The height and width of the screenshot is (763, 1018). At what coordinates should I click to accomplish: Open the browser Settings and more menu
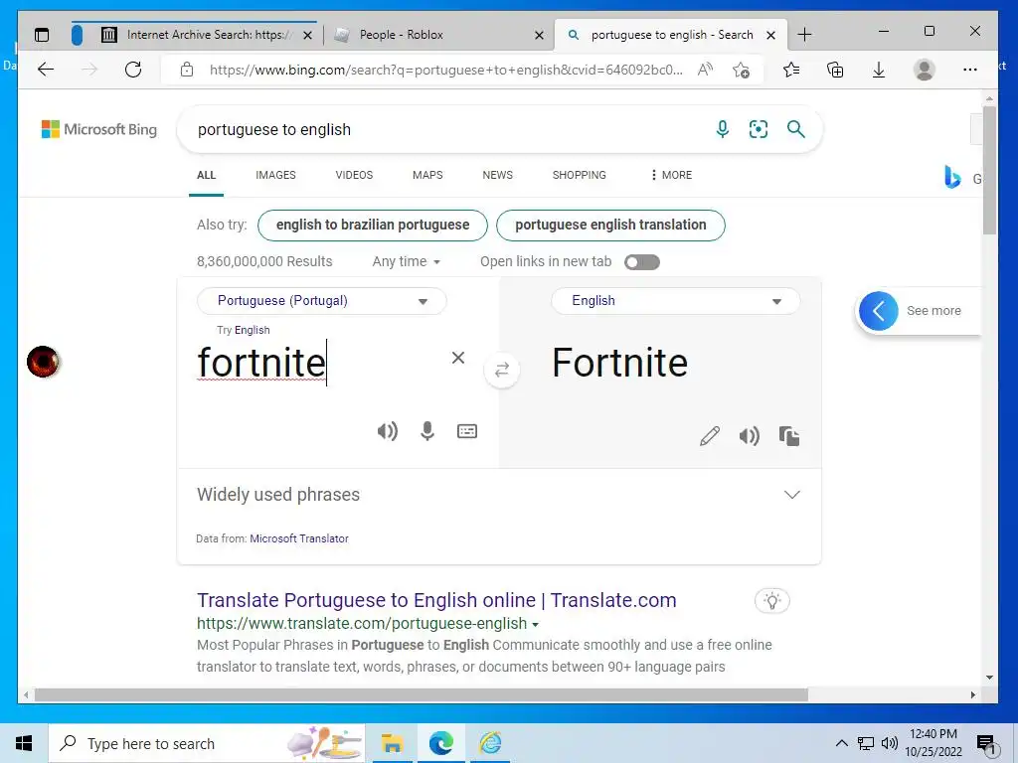970,70
